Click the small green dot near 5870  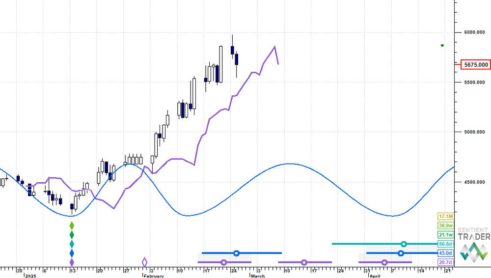point(442,46)
